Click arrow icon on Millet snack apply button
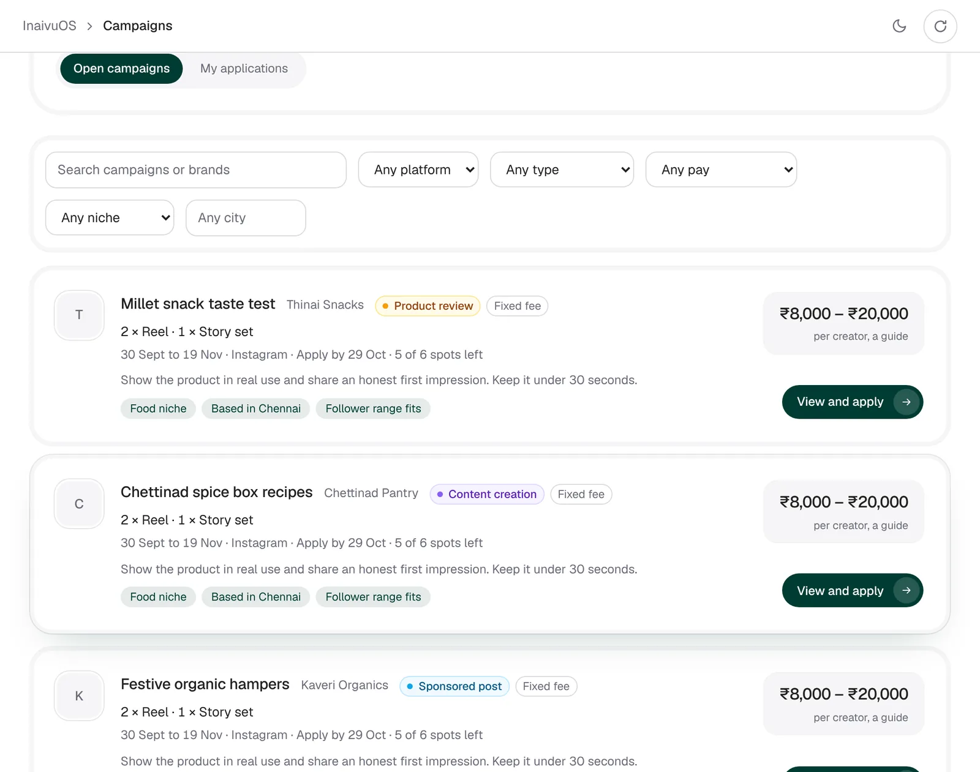Viewport: 980px width, 772px height. [x=907, y=402]
